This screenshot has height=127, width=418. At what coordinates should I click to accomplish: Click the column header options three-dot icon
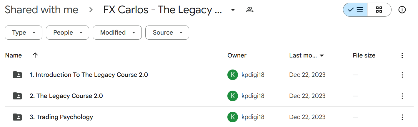(402, 56)
